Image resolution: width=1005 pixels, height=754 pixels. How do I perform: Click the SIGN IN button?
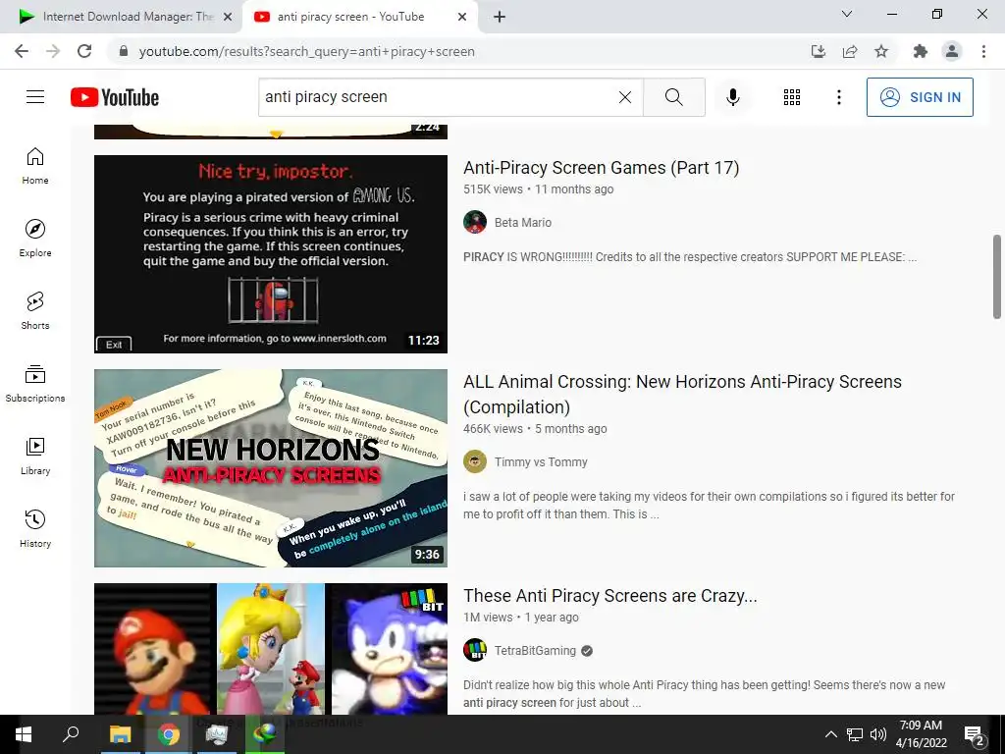[x=919, y=97]
